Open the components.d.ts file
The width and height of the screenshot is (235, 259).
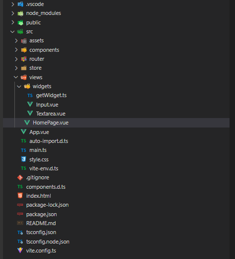tap(46, 187)
